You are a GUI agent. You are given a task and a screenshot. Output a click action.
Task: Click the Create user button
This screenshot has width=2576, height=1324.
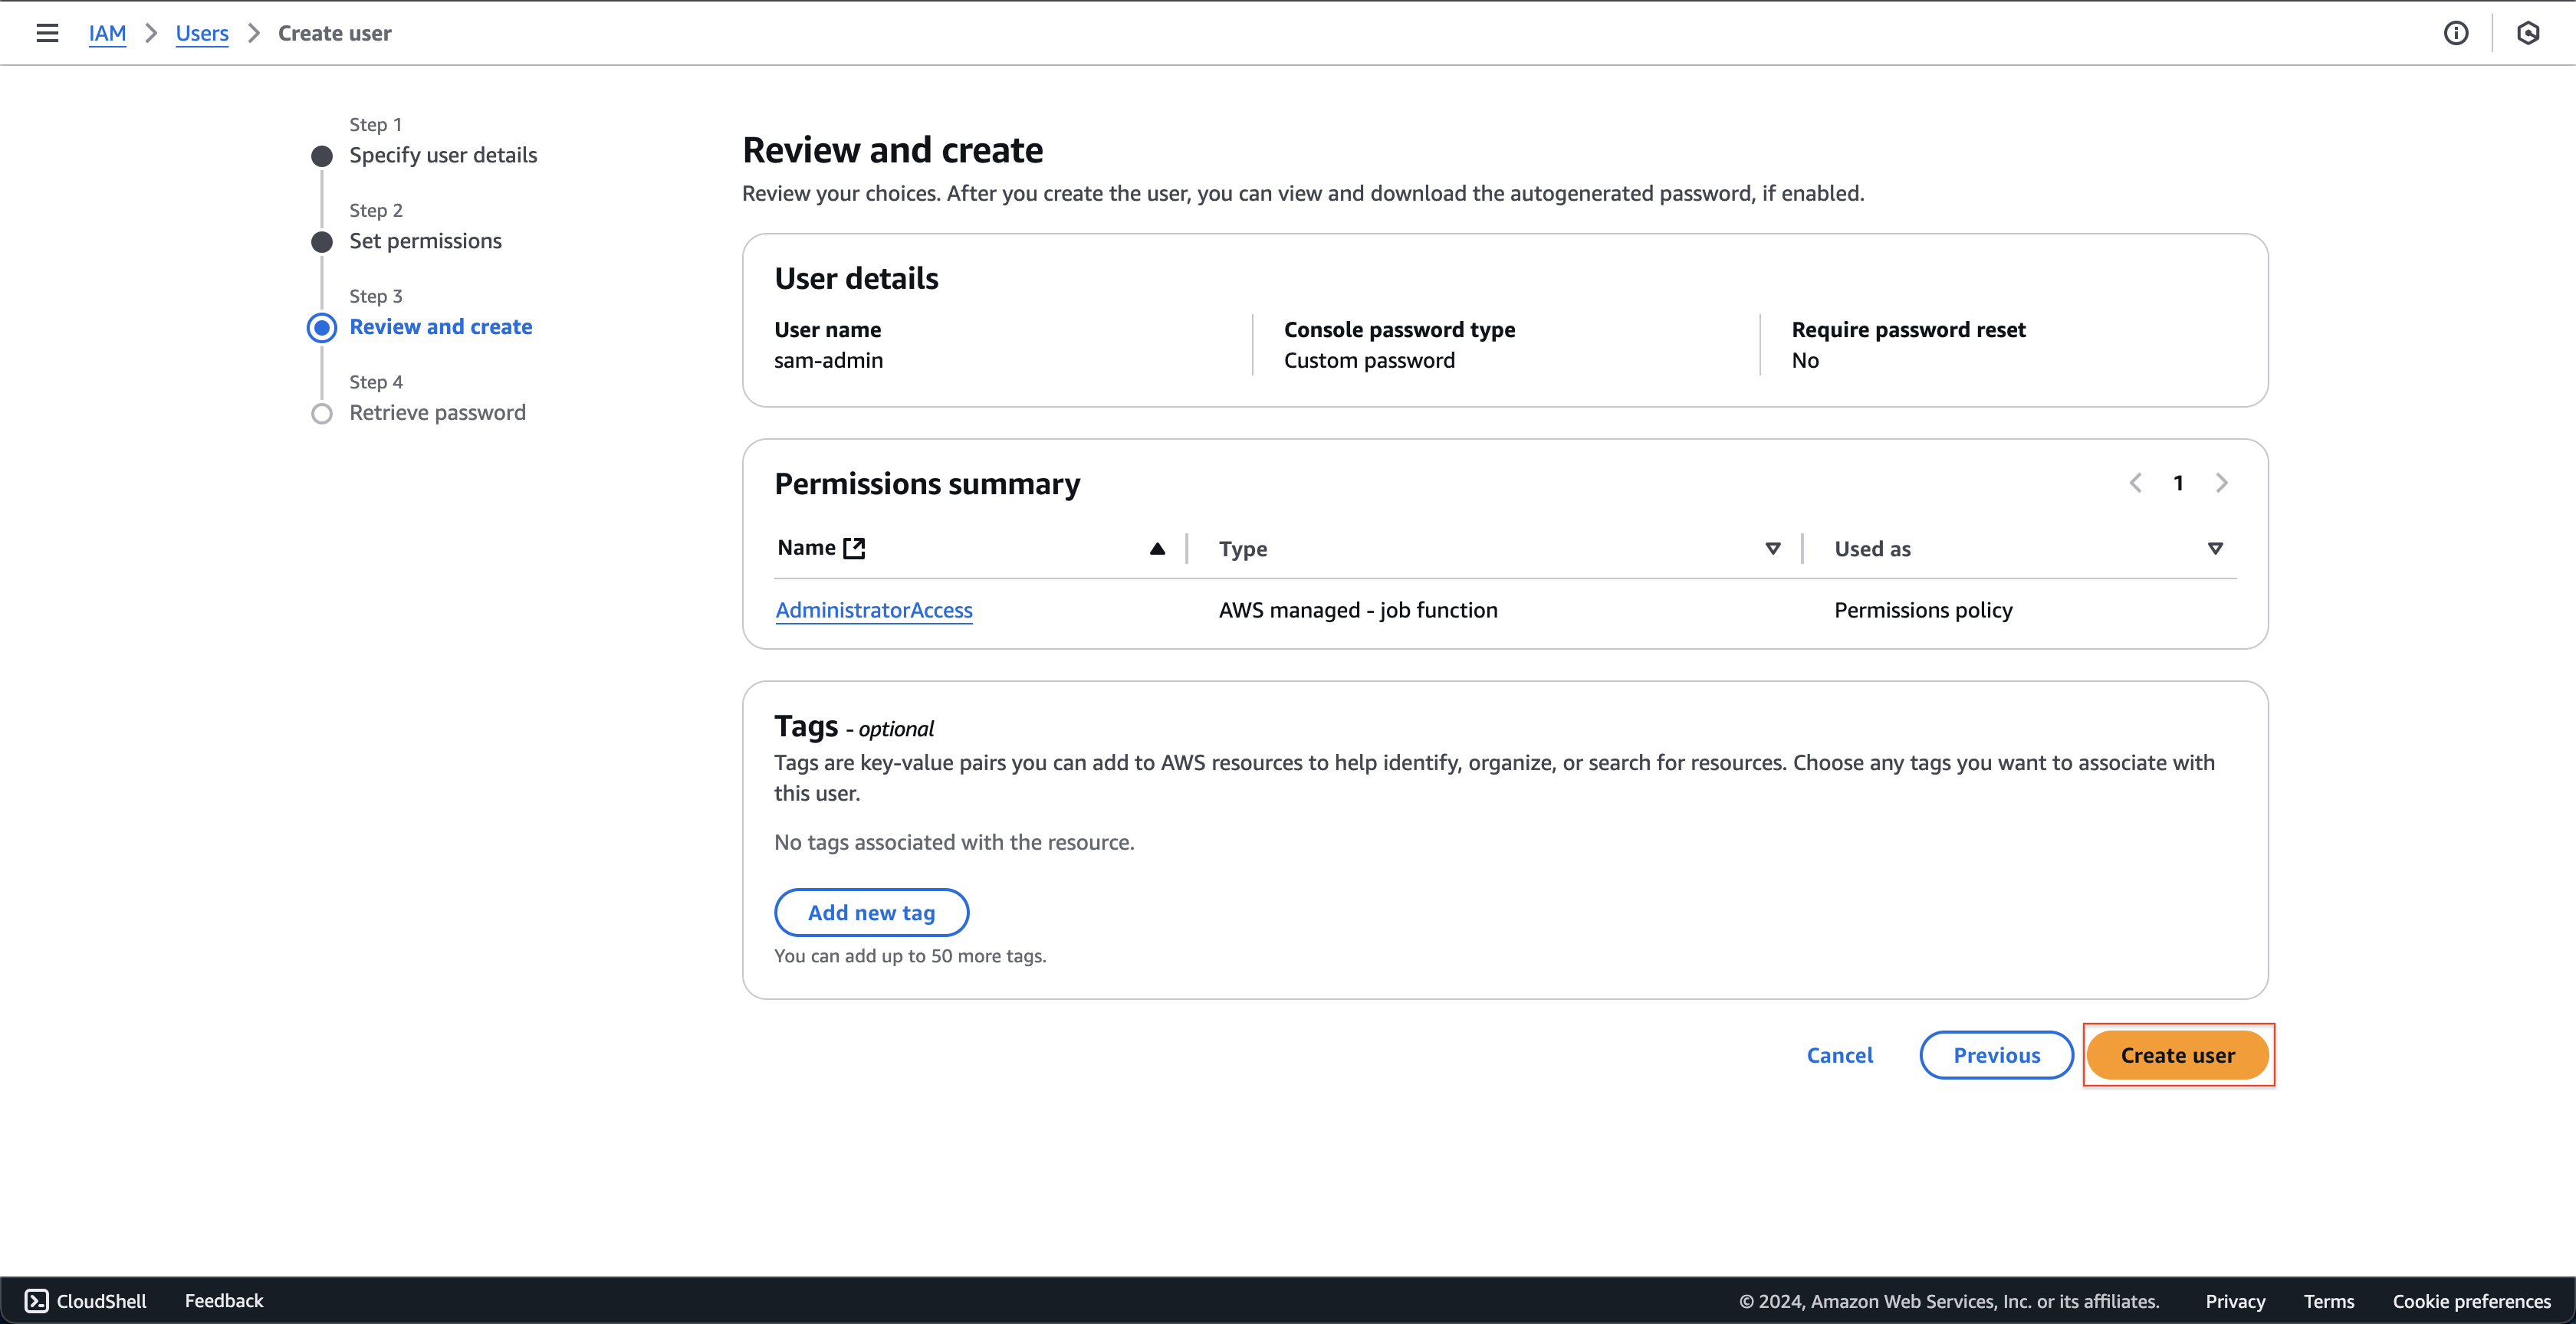click(2177, 1055)
